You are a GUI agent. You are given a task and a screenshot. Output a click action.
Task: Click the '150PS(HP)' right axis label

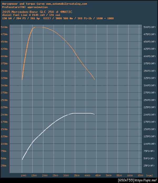point(150,129)
